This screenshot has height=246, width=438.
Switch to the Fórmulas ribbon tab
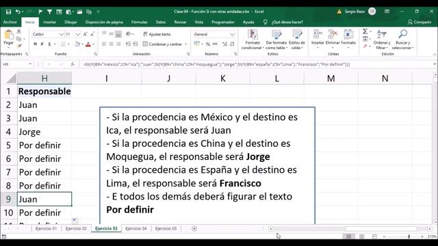139,22
